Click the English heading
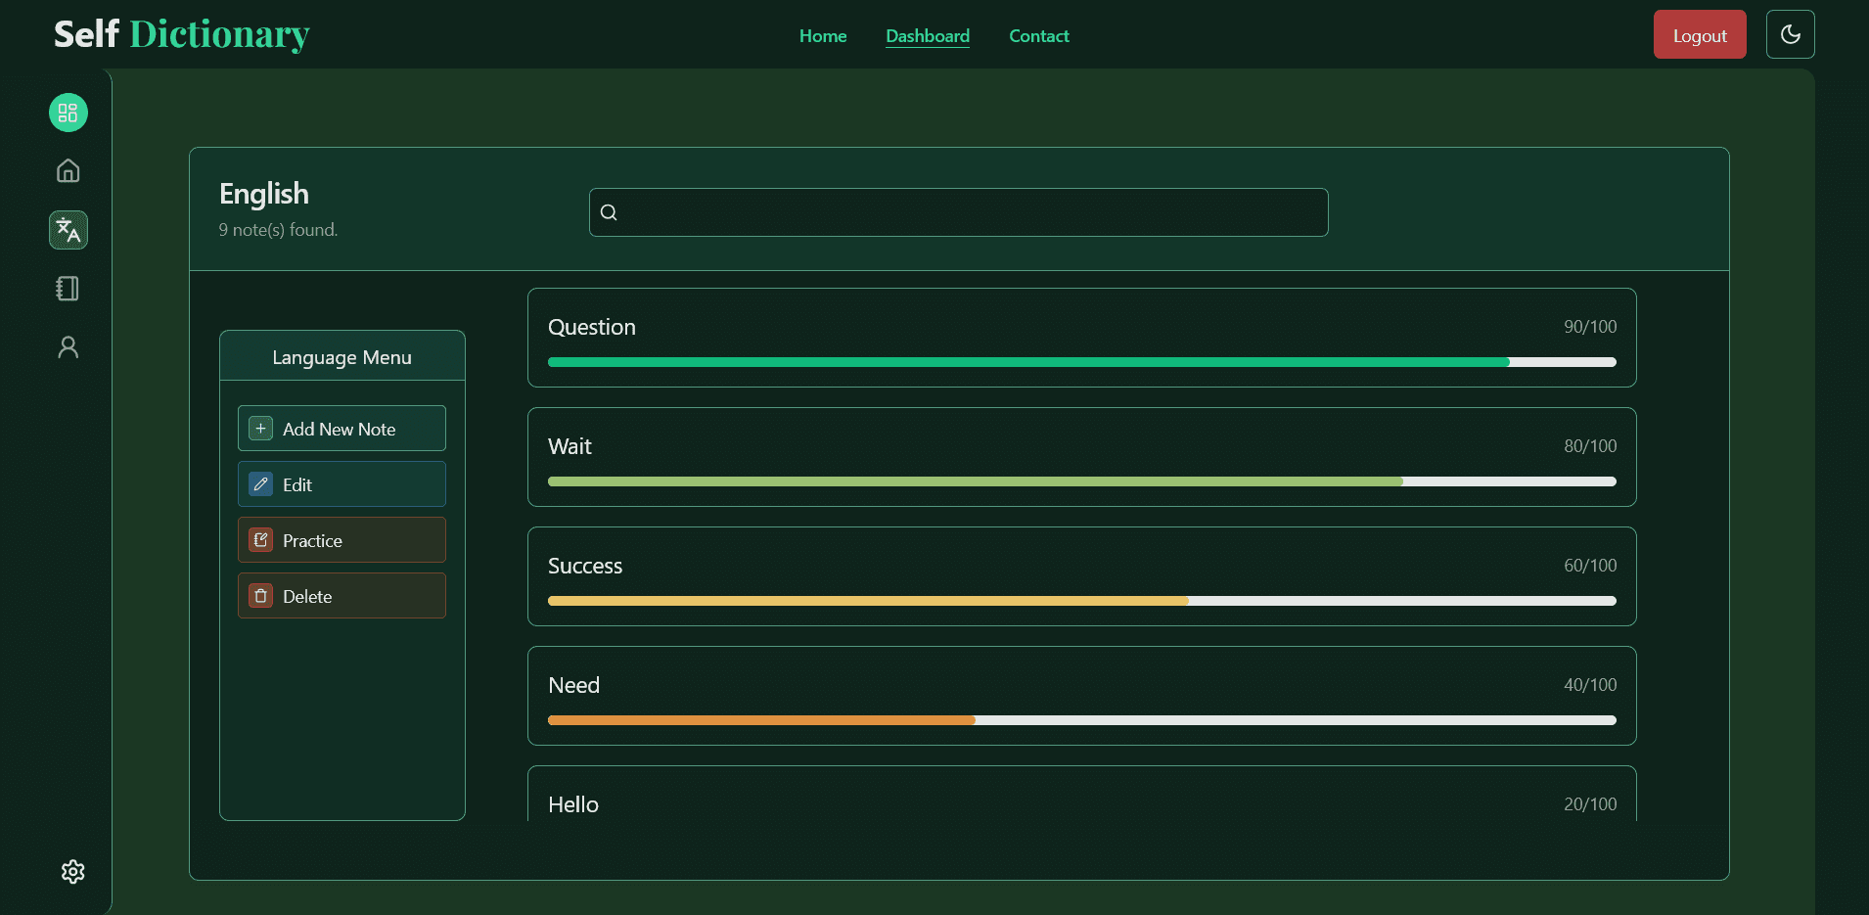The height and width of the screenshot is (915, 1869). [x=264, y=194]
